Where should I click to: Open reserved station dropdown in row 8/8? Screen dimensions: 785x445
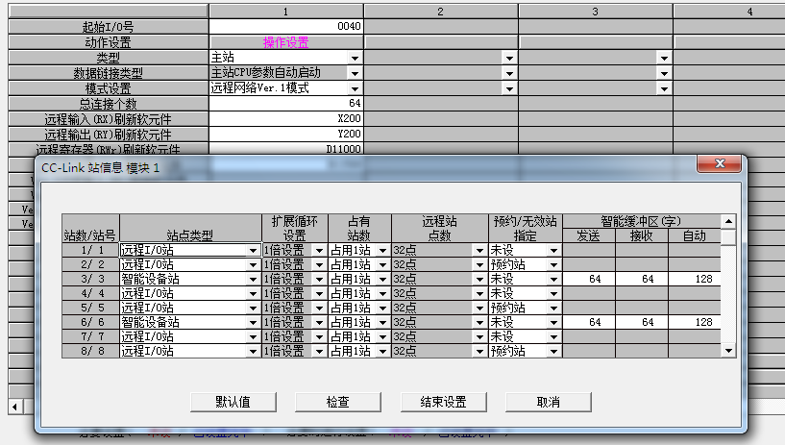pyautogui.click(x=553, y=351)
